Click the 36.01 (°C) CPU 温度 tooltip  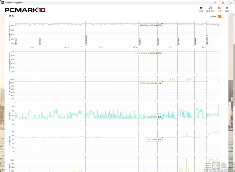click(154, 117)
